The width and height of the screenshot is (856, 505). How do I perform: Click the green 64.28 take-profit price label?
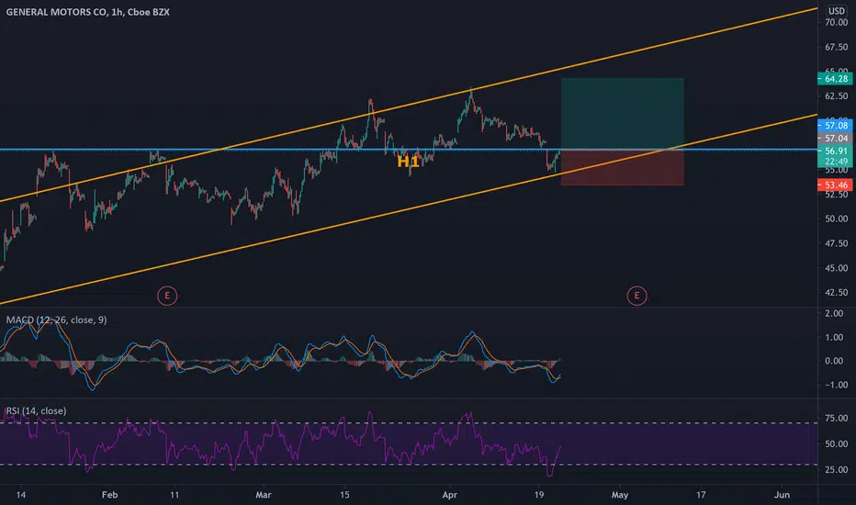(x=835, y=79)
